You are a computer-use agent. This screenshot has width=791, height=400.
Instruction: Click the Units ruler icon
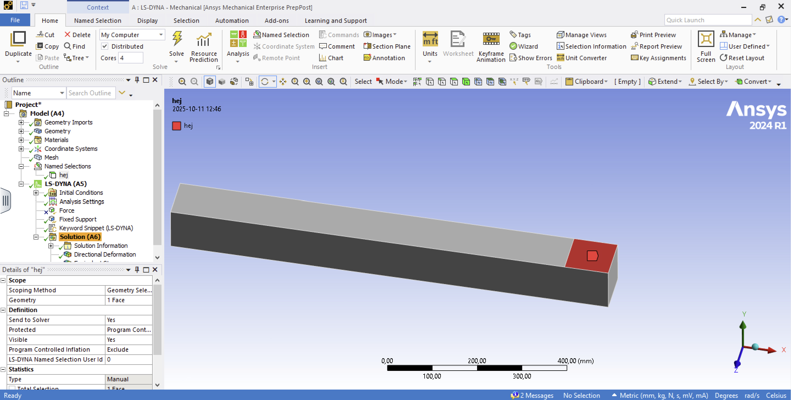point(430,39)
